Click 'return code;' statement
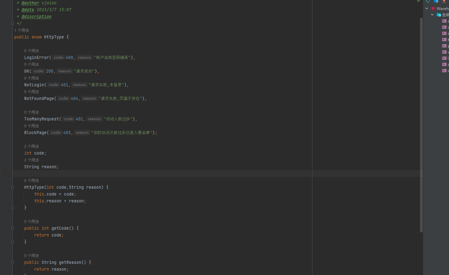Screen dimensions: 449x275 [x=49, y=235]
